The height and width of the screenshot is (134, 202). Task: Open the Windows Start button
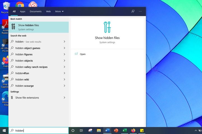[x=4, y=131]
